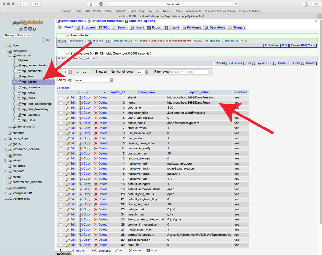Open the Adblock Plus extension icon
The height and width of the screenshot is (255, 322).
click(101, 4)
